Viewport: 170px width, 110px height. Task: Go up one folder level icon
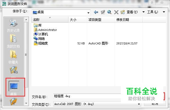pos(103,12)
